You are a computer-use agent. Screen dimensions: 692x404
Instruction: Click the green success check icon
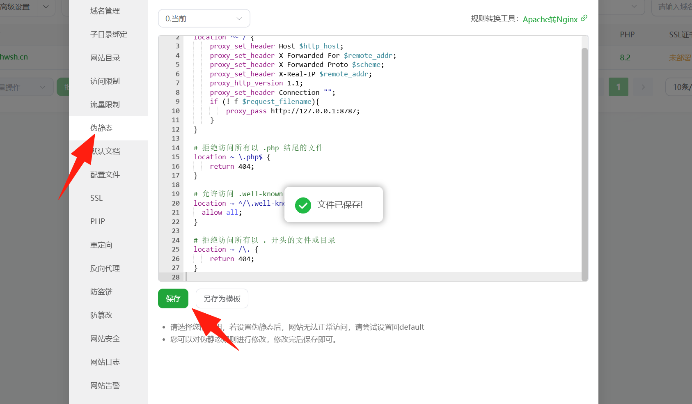click(x=303, y=205)
